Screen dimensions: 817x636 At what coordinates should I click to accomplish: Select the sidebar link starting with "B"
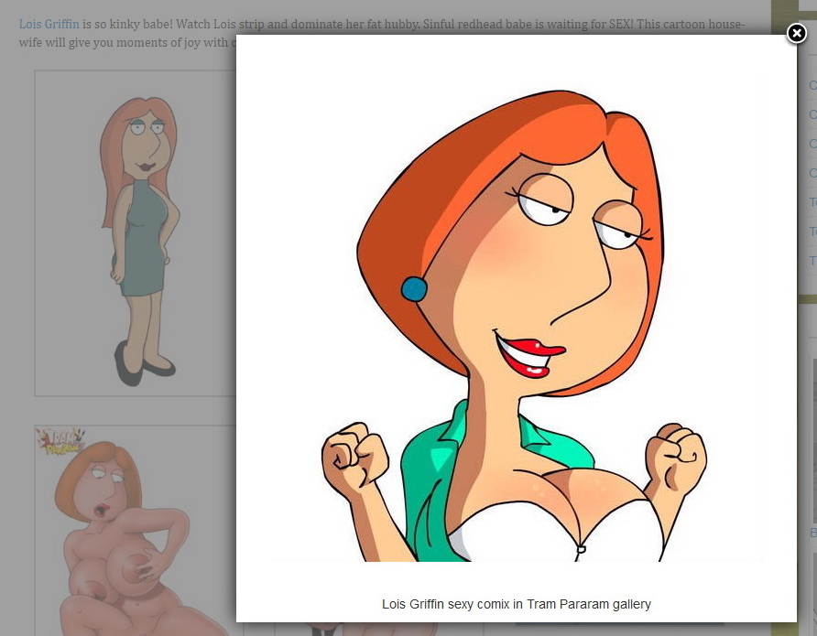tap(812, 533)
